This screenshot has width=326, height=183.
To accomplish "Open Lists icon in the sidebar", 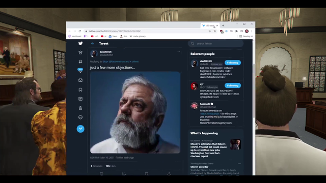I will click(x=80, y=99).
